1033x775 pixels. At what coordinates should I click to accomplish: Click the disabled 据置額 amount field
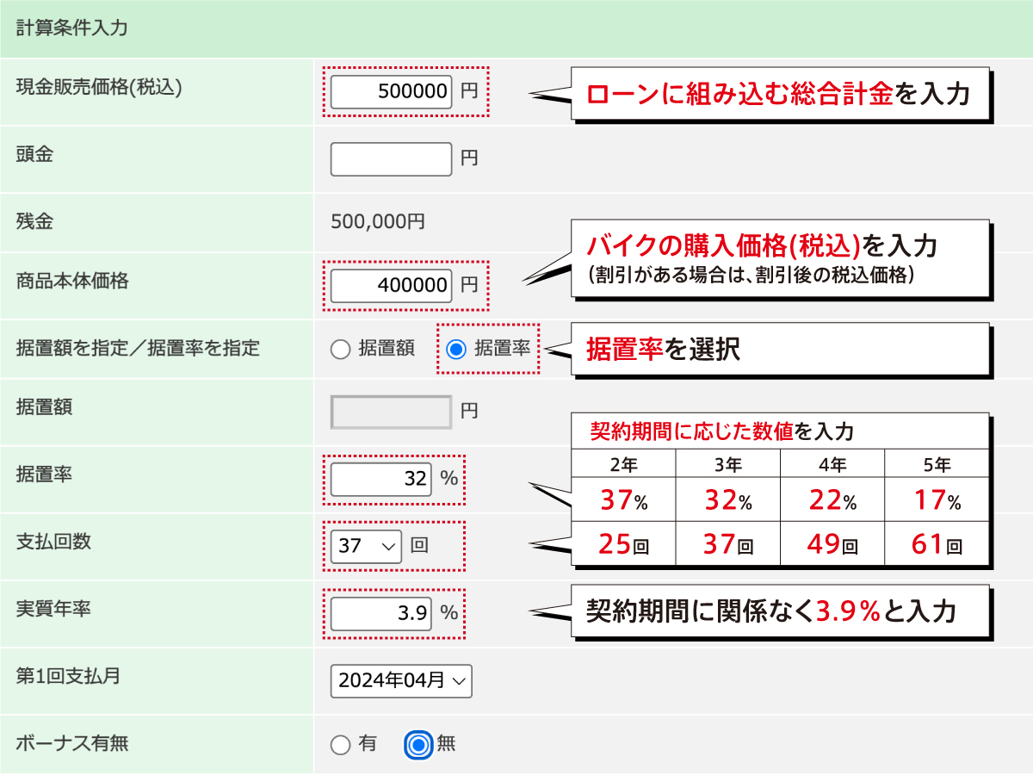click(391, 412)
